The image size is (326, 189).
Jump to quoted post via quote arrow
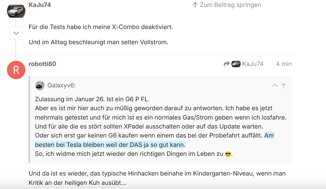pos(284,85)
